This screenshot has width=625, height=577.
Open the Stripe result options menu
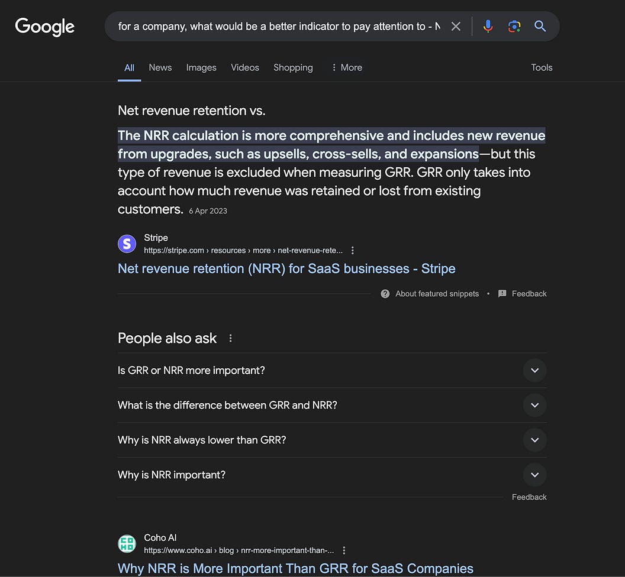pyautogui.click(x=352, y=251)
